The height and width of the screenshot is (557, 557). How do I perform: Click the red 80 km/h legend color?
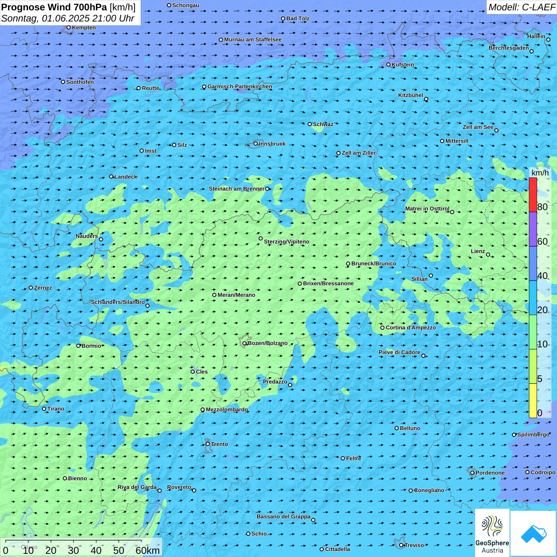pos(533,195)
